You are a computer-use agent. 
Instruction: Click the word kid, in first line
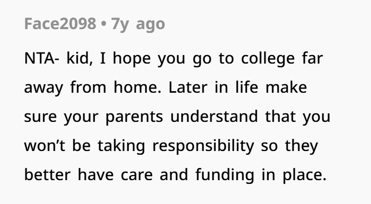79,58
